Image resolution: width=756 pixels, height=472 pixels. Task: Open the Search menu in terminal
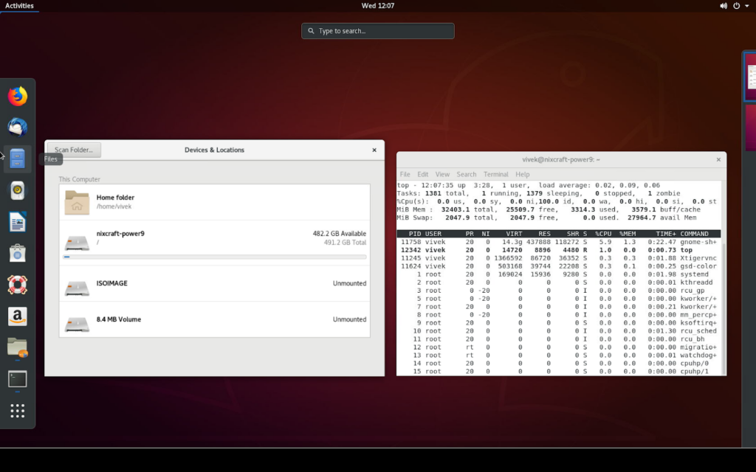coord(467,174)
